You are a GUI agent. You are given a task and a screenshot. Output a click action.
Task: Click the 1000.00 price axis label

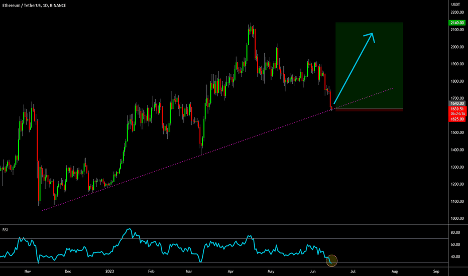(457, 218)
